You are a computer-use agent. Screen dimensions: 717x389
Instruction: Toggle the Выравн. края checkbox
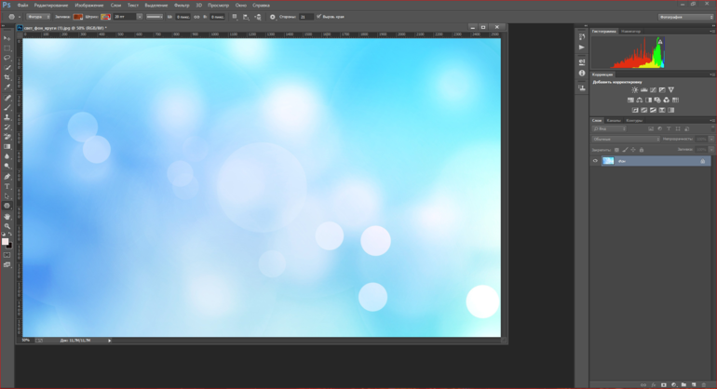[x=318, y=17]
